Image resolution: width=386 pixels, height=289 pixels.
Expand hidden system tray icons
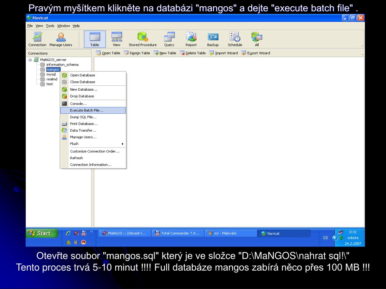pyautogui.click(x=335, y=238)
